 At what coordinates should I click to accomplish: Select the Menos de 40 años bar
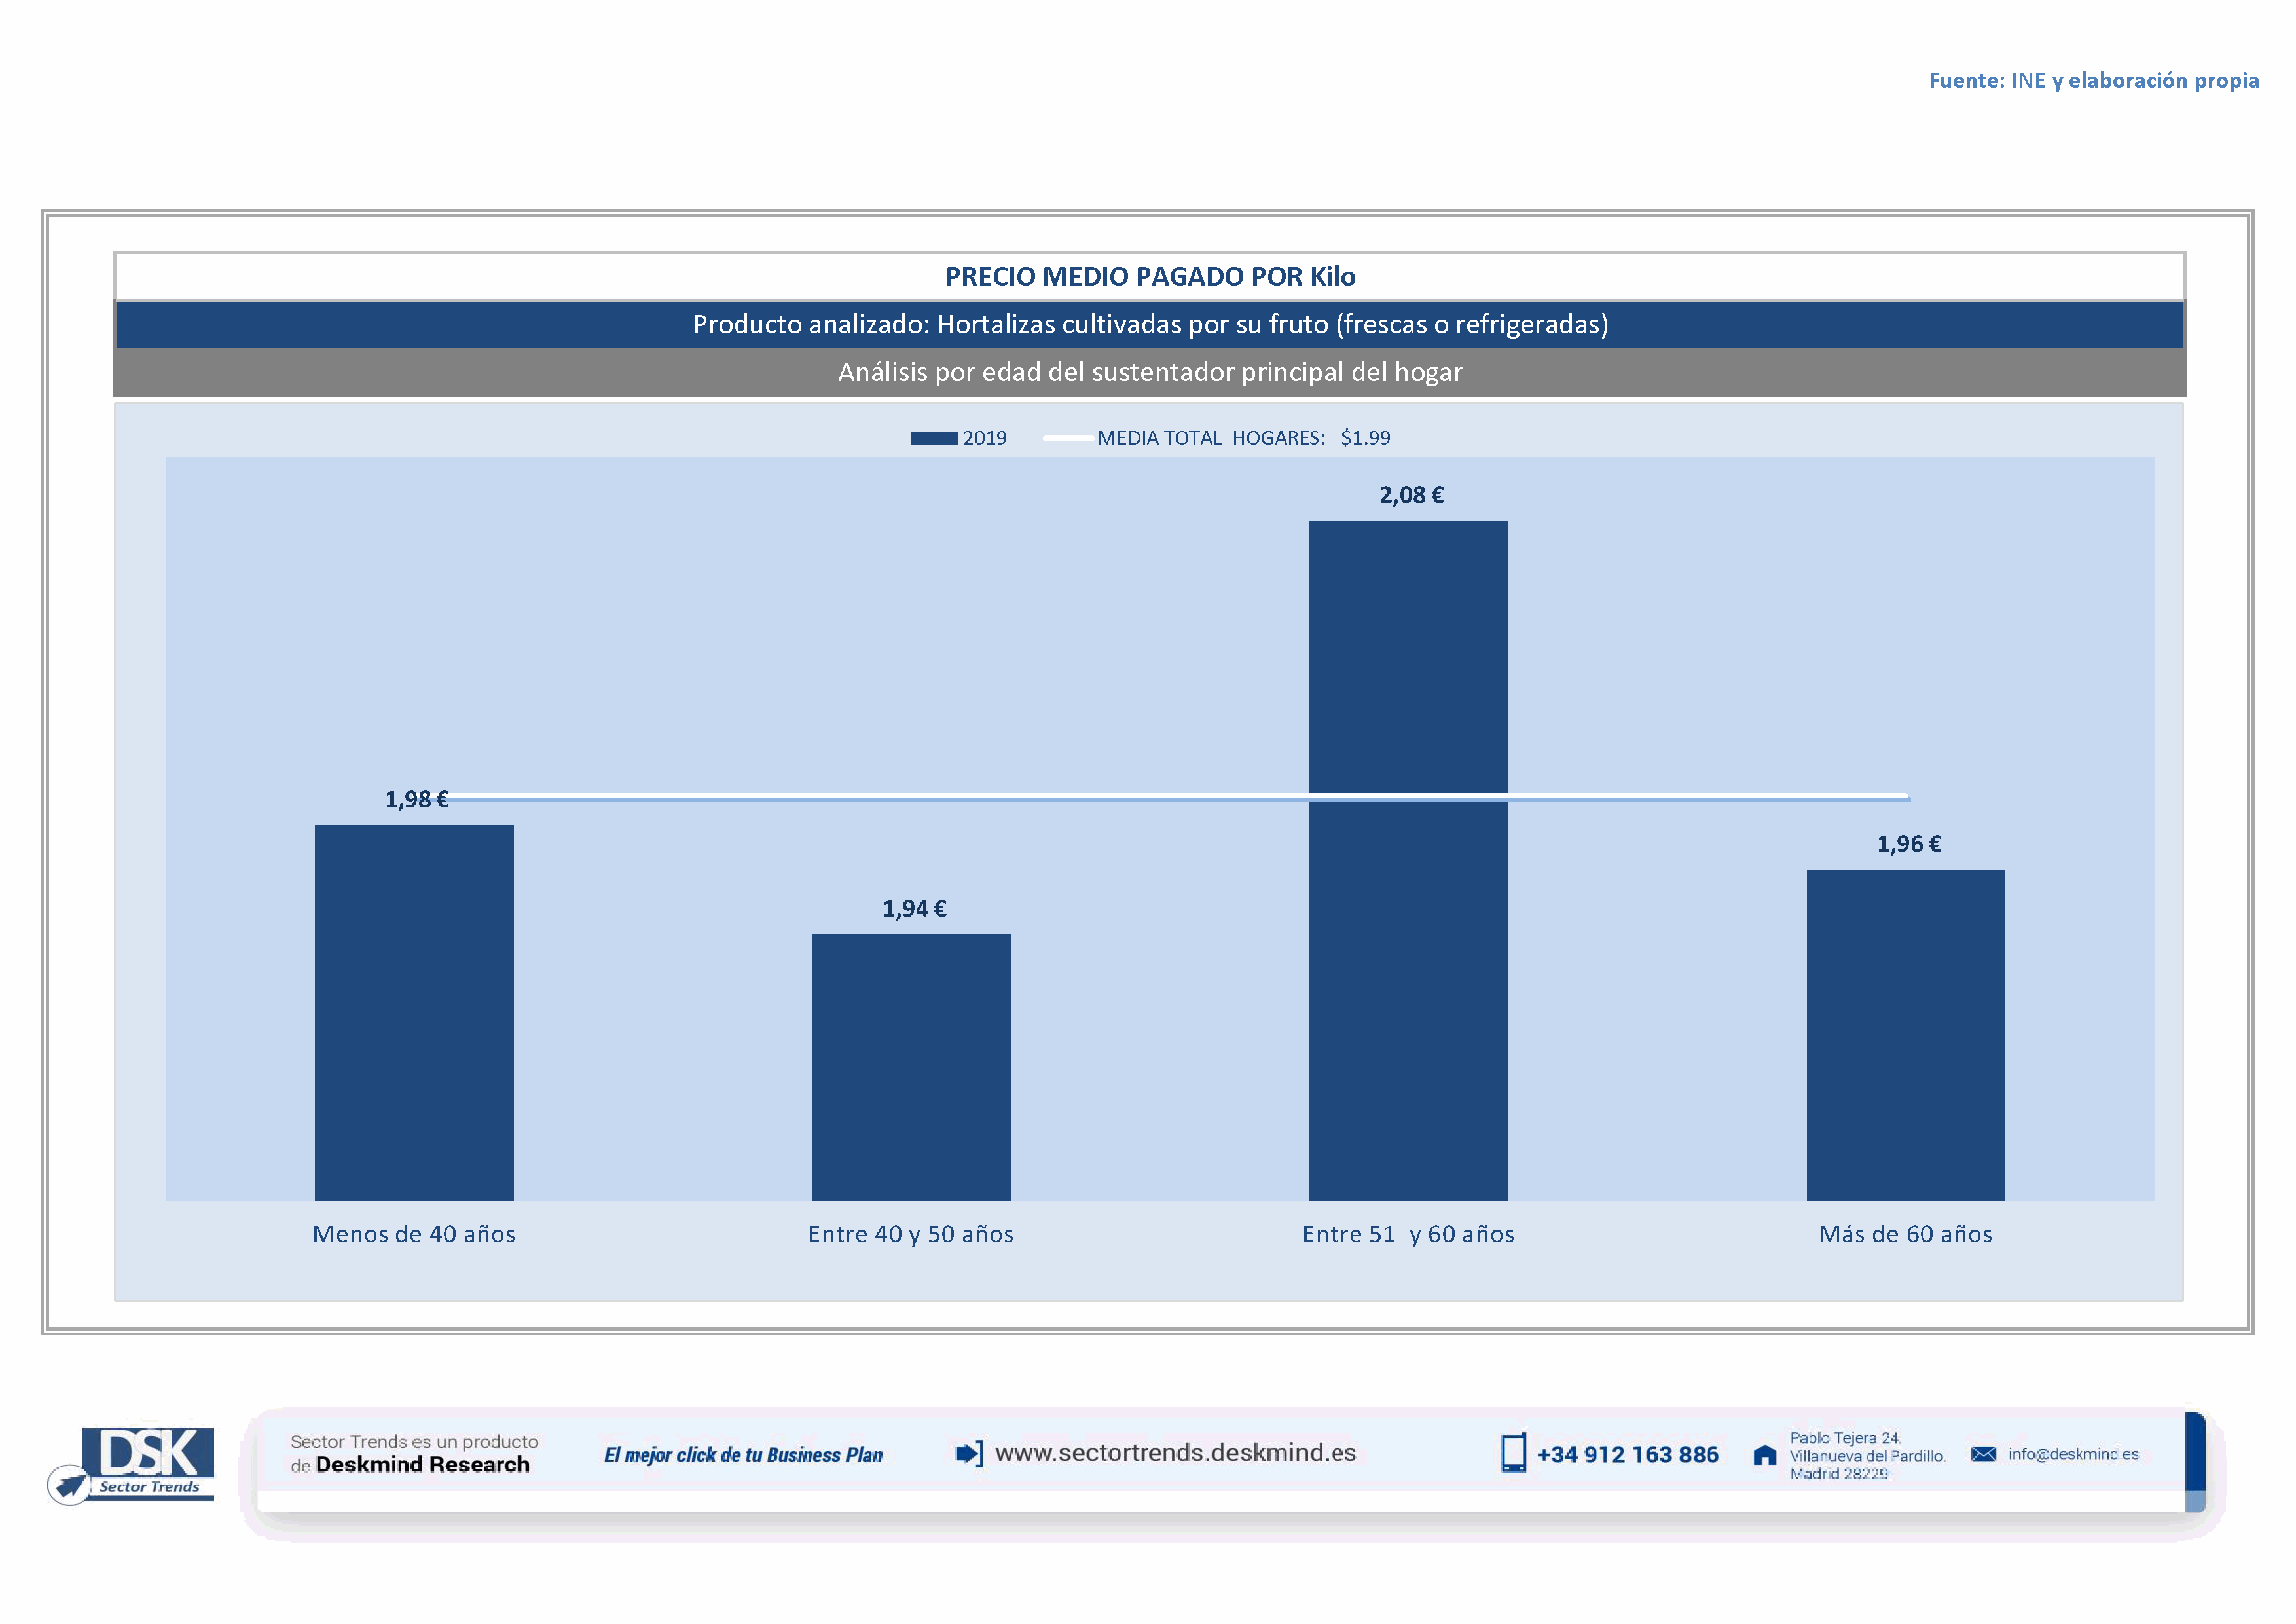[x=414, y=1012]
